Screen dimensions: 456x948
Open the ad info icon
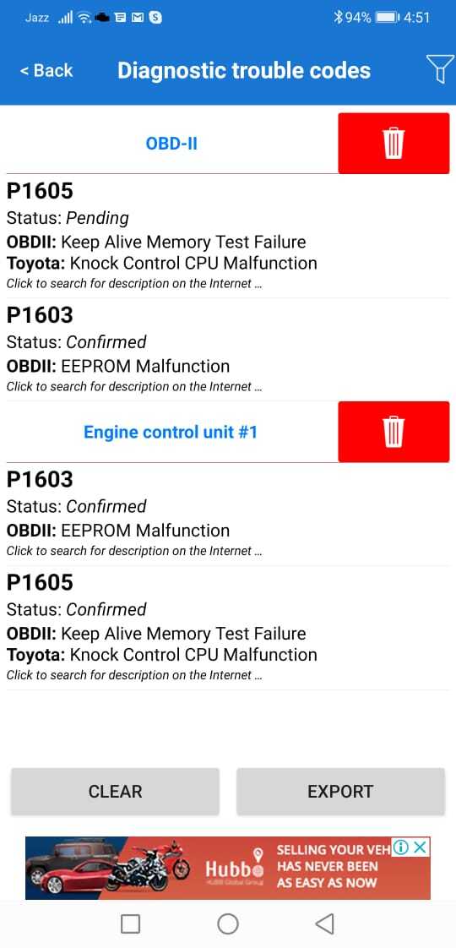400,847
